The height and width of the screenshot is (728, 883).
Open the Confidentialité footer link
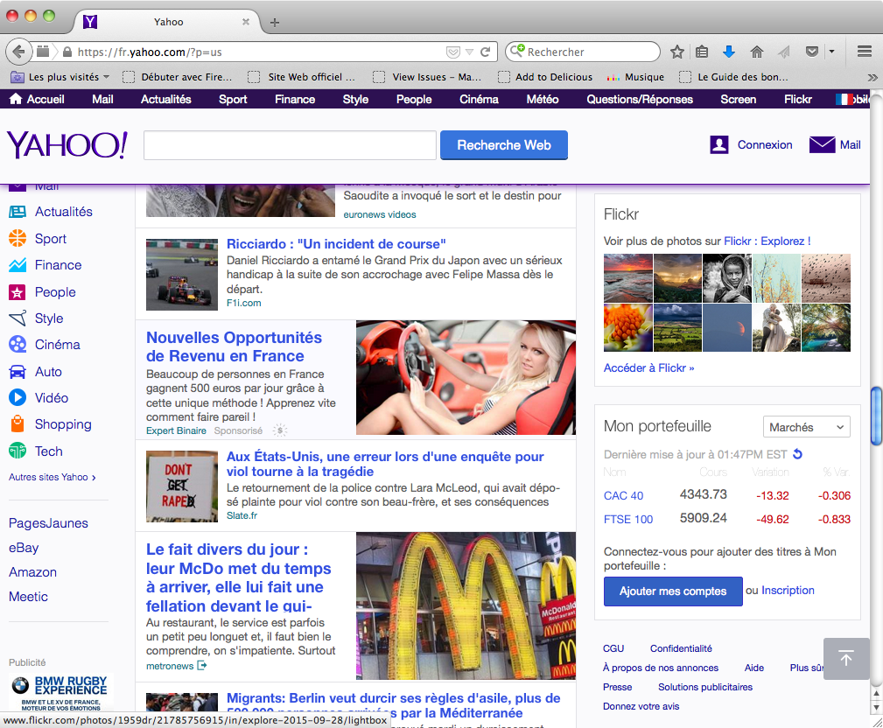tap(681, 648)
